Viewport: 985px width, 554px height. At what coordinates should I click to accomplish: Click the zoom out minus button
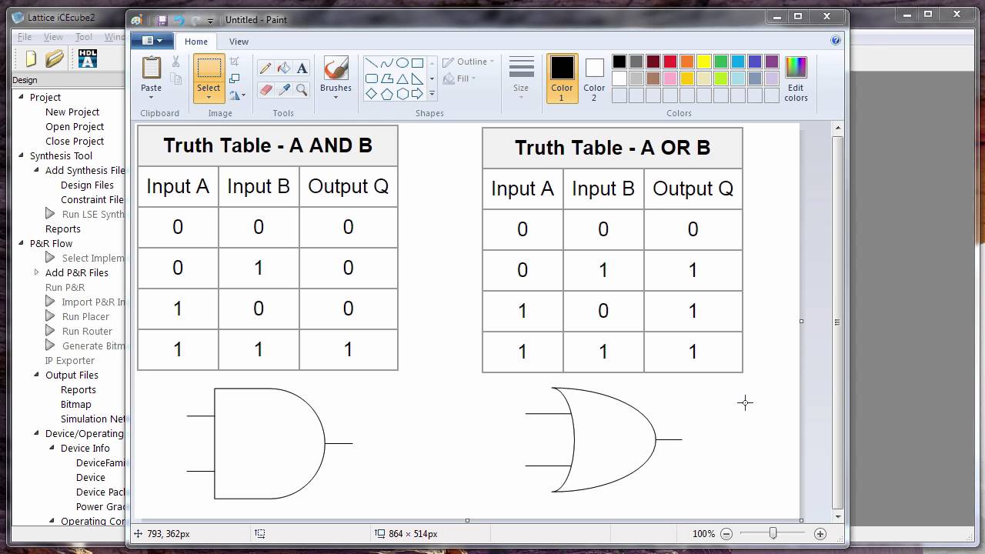click(726, 533)
